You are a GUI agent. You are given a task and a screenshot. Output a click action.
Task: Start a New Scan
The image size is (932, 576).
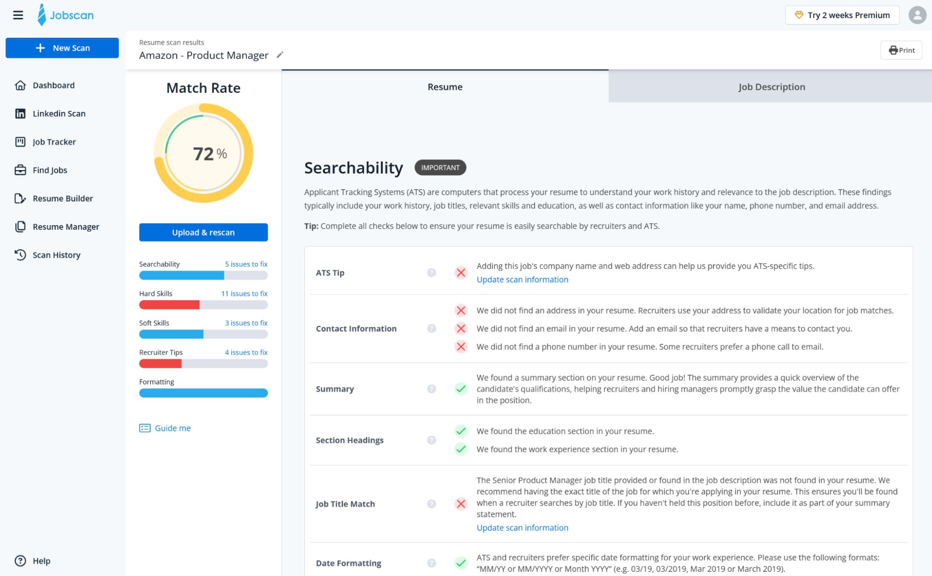tap(62, 48)
